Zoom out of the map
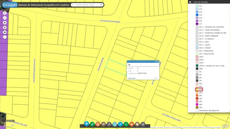Image resolution: width=230 pixels, height=129 pixels. point(5,18)
